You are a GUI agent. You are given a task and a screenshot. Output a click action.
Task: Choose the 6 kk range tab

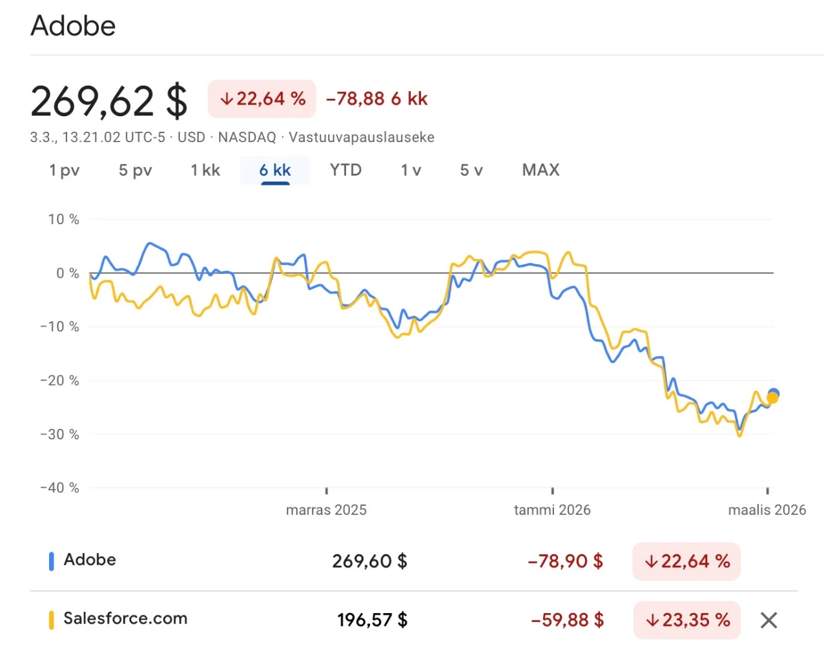(275, 171)
